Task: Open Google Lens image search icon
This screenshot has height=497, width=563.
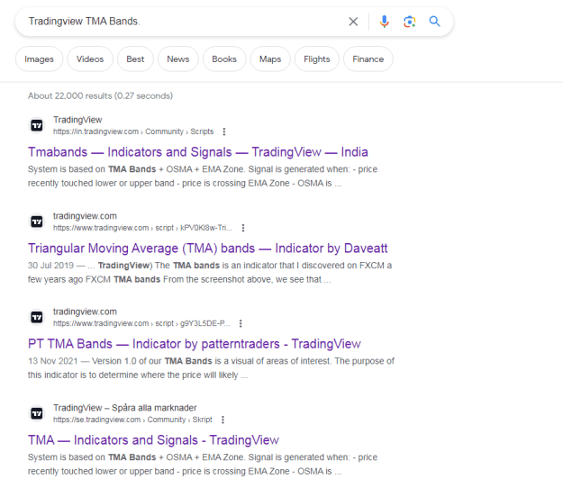Action: point(409,22)
